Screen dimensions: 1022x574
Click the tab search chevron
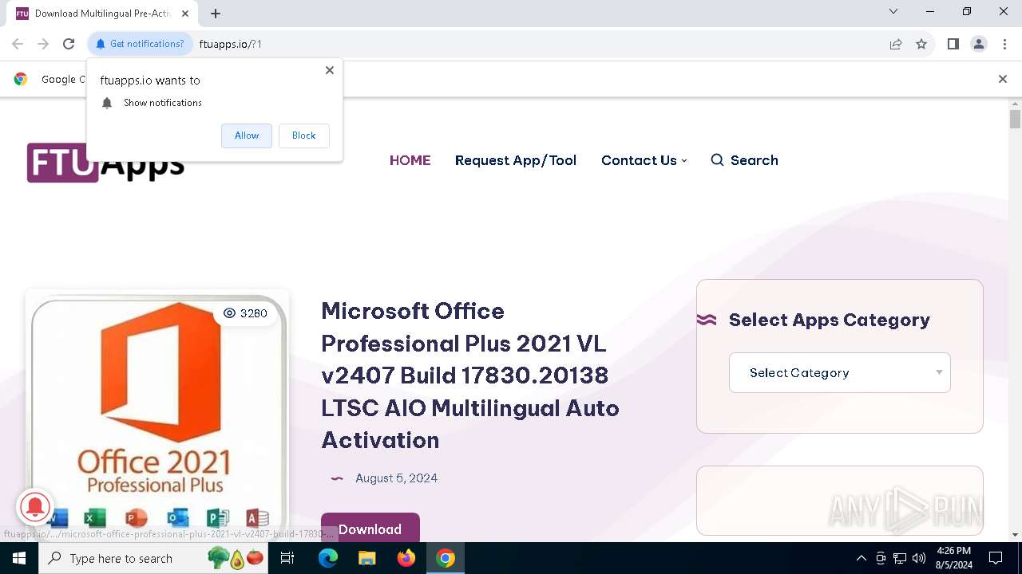[x=893, y=11]
